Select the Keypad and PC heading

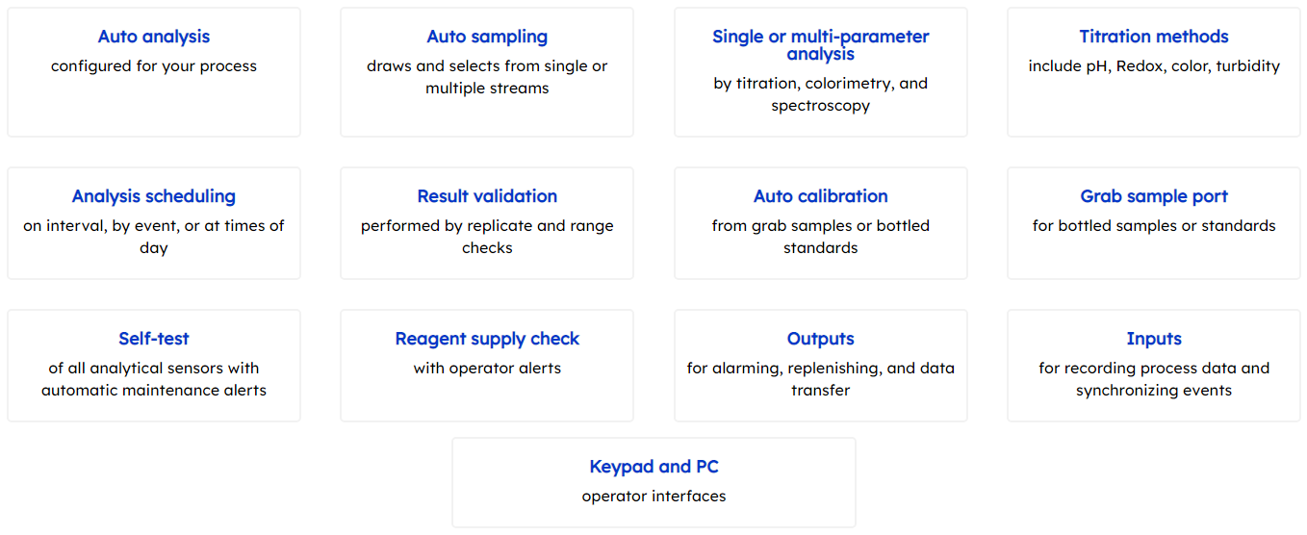click(x=653, y=467)
